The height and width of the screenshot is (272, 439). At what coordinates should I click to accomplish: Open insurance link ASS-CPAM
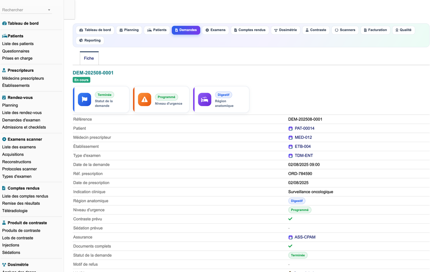point(305,237)
